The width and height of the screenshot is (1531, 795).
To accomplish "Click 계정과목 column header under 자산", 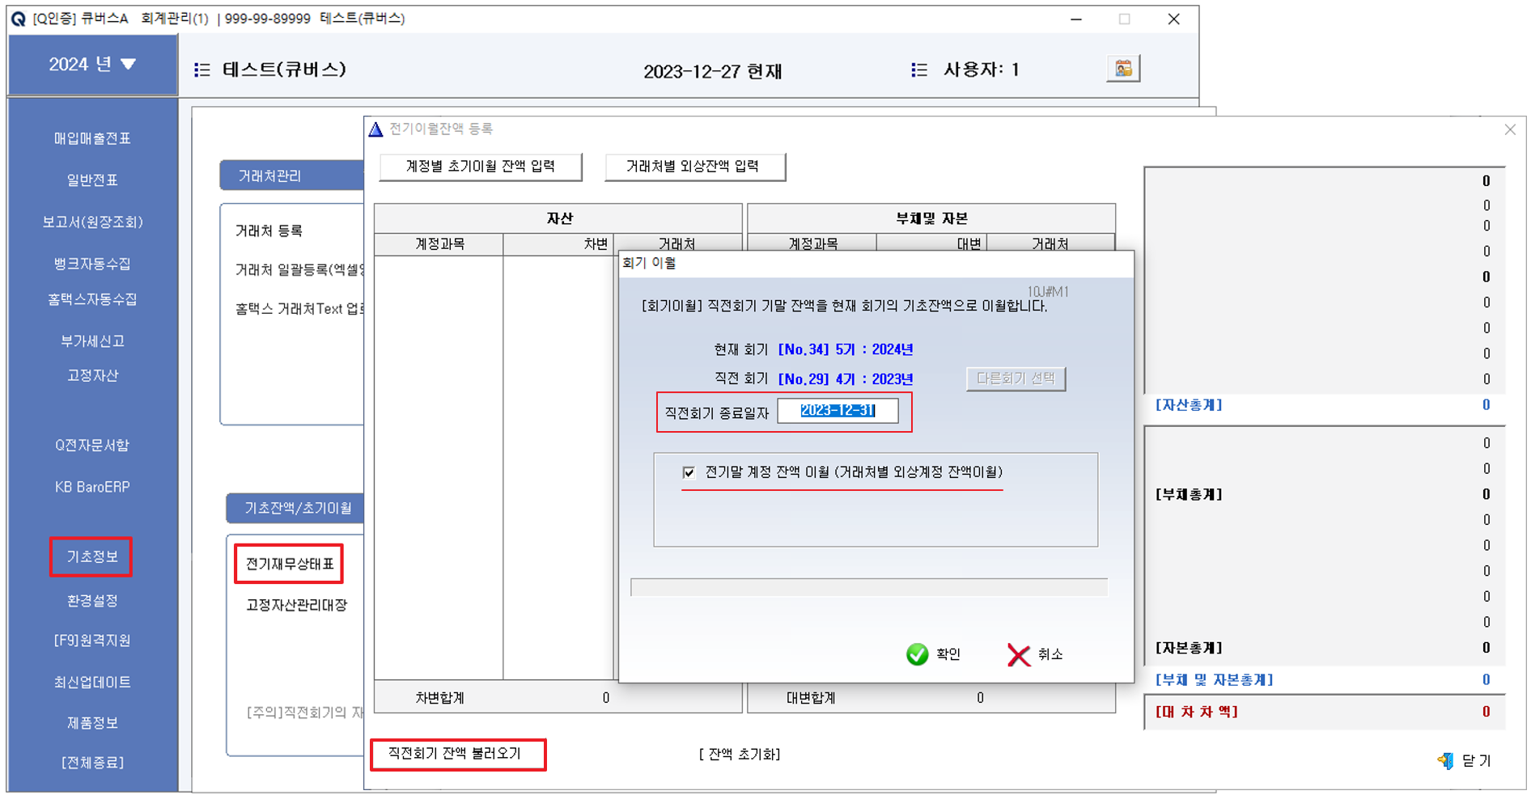I will coord(439,243).
